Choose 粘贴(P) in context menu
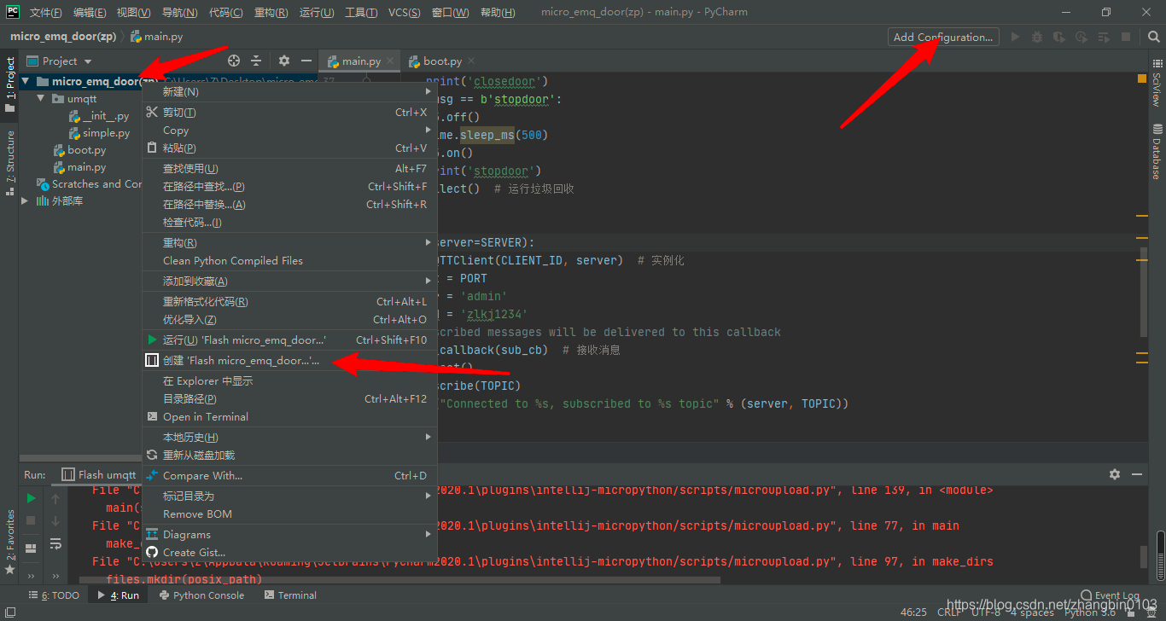 click(289, 148)
